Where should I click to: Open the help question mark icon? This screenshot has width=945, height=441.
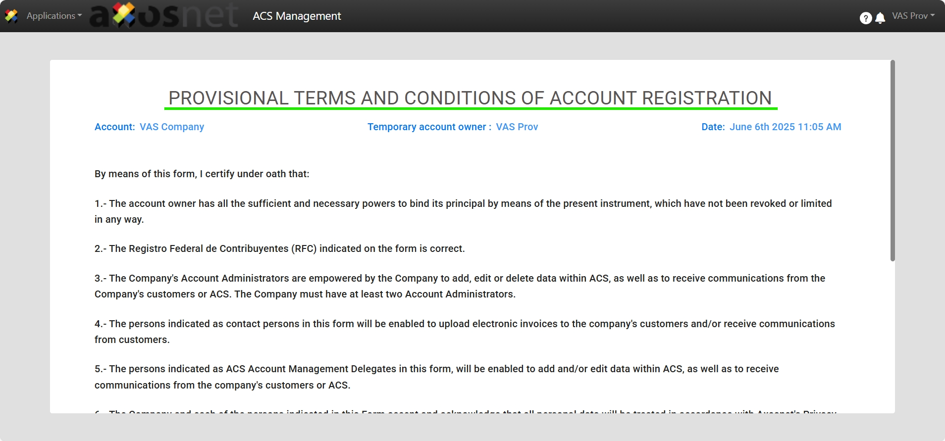pyautogui.click(x=865, y=18)
